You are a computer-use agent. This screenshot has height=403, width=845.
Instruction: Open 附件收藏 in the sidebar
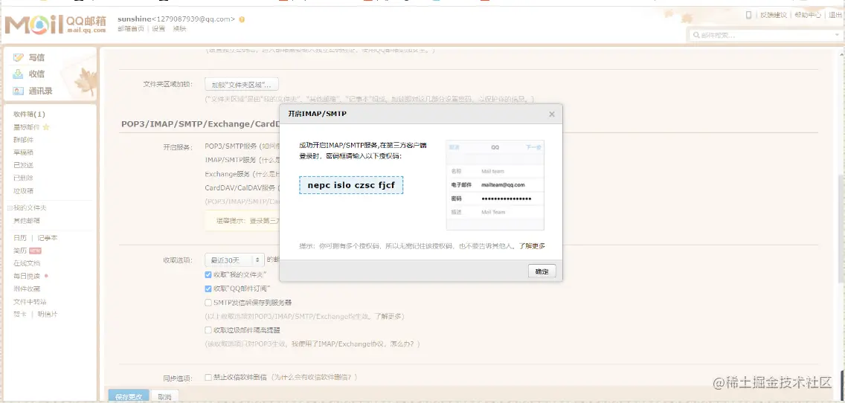click(x=27, y=288)
